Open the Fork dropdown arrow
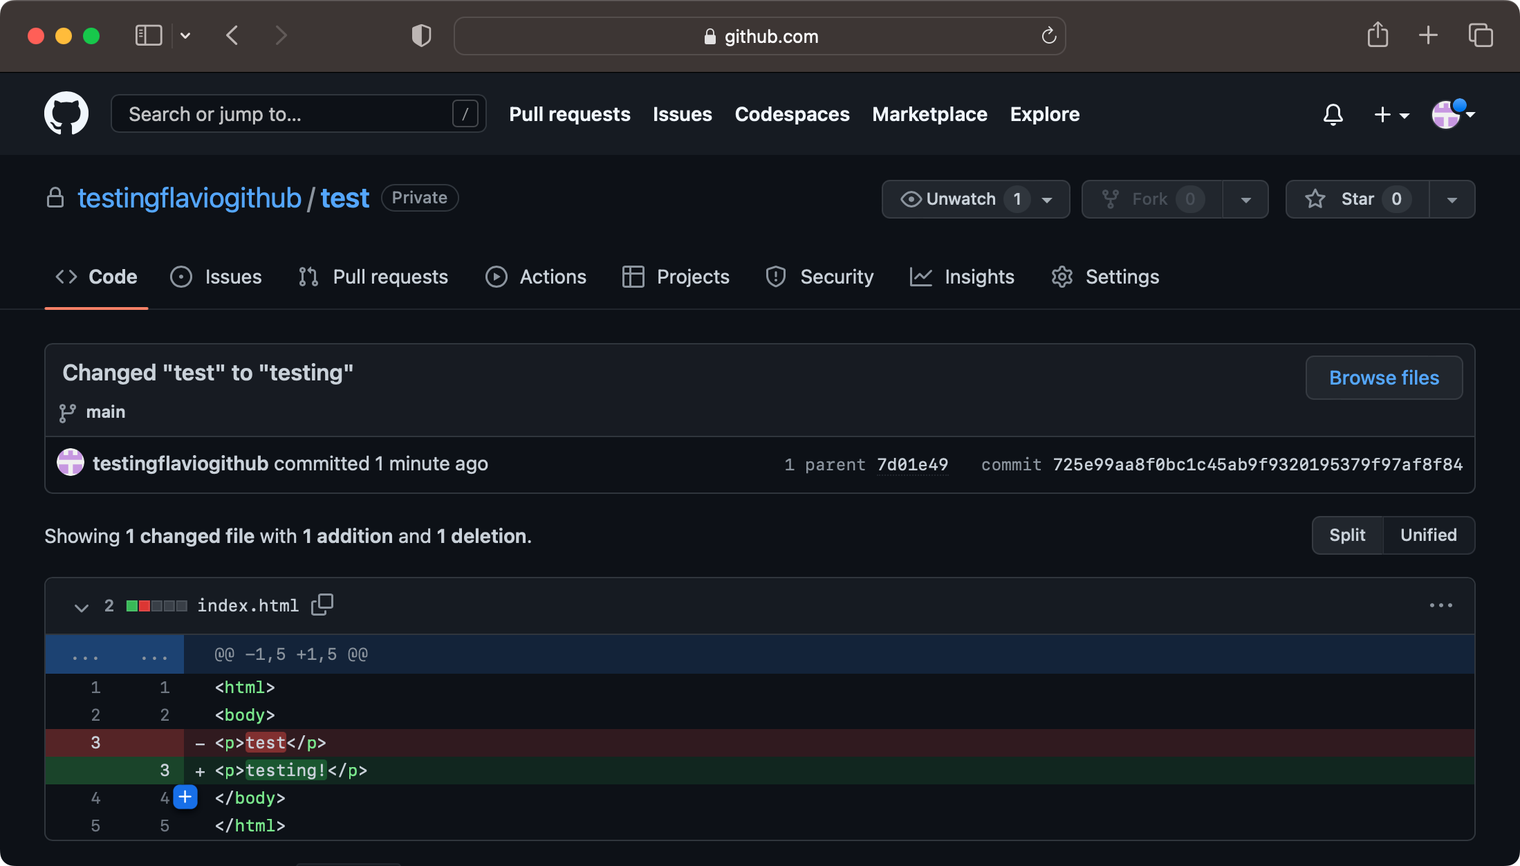This screenshot has width=1520, height=866. 1245,199
